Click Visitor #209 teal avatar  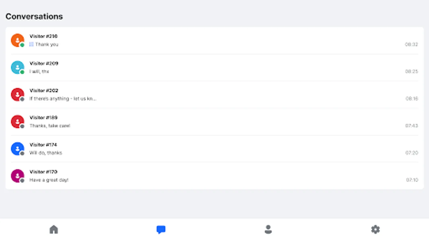(x=17, y=67)
